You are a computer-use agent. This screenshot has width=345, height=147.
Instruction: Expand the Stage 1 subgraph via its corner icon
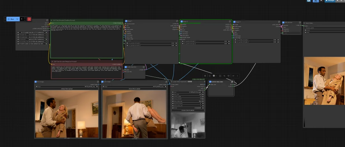[x=177, y=21]
